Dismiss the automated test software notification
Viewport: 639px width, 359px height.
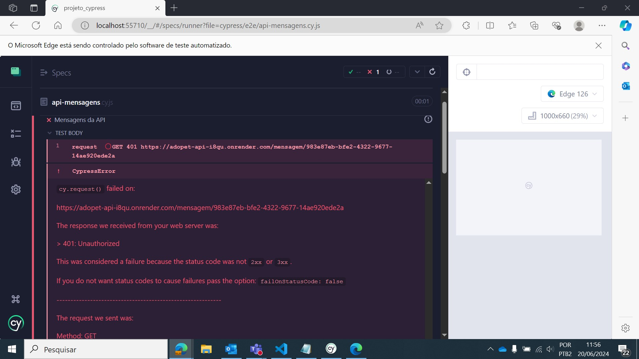point(598,46)
